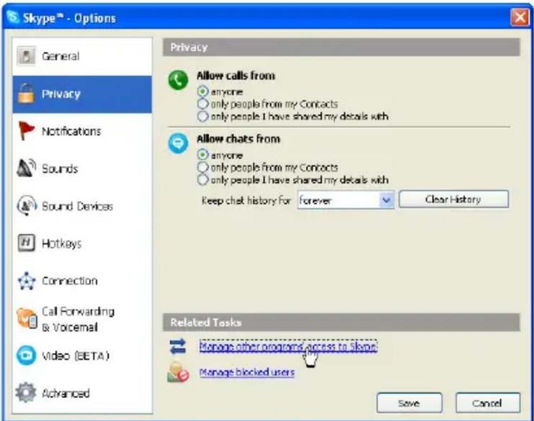Go to the Sound Devices section
This screenshot has width=534, height=421.
82,206
